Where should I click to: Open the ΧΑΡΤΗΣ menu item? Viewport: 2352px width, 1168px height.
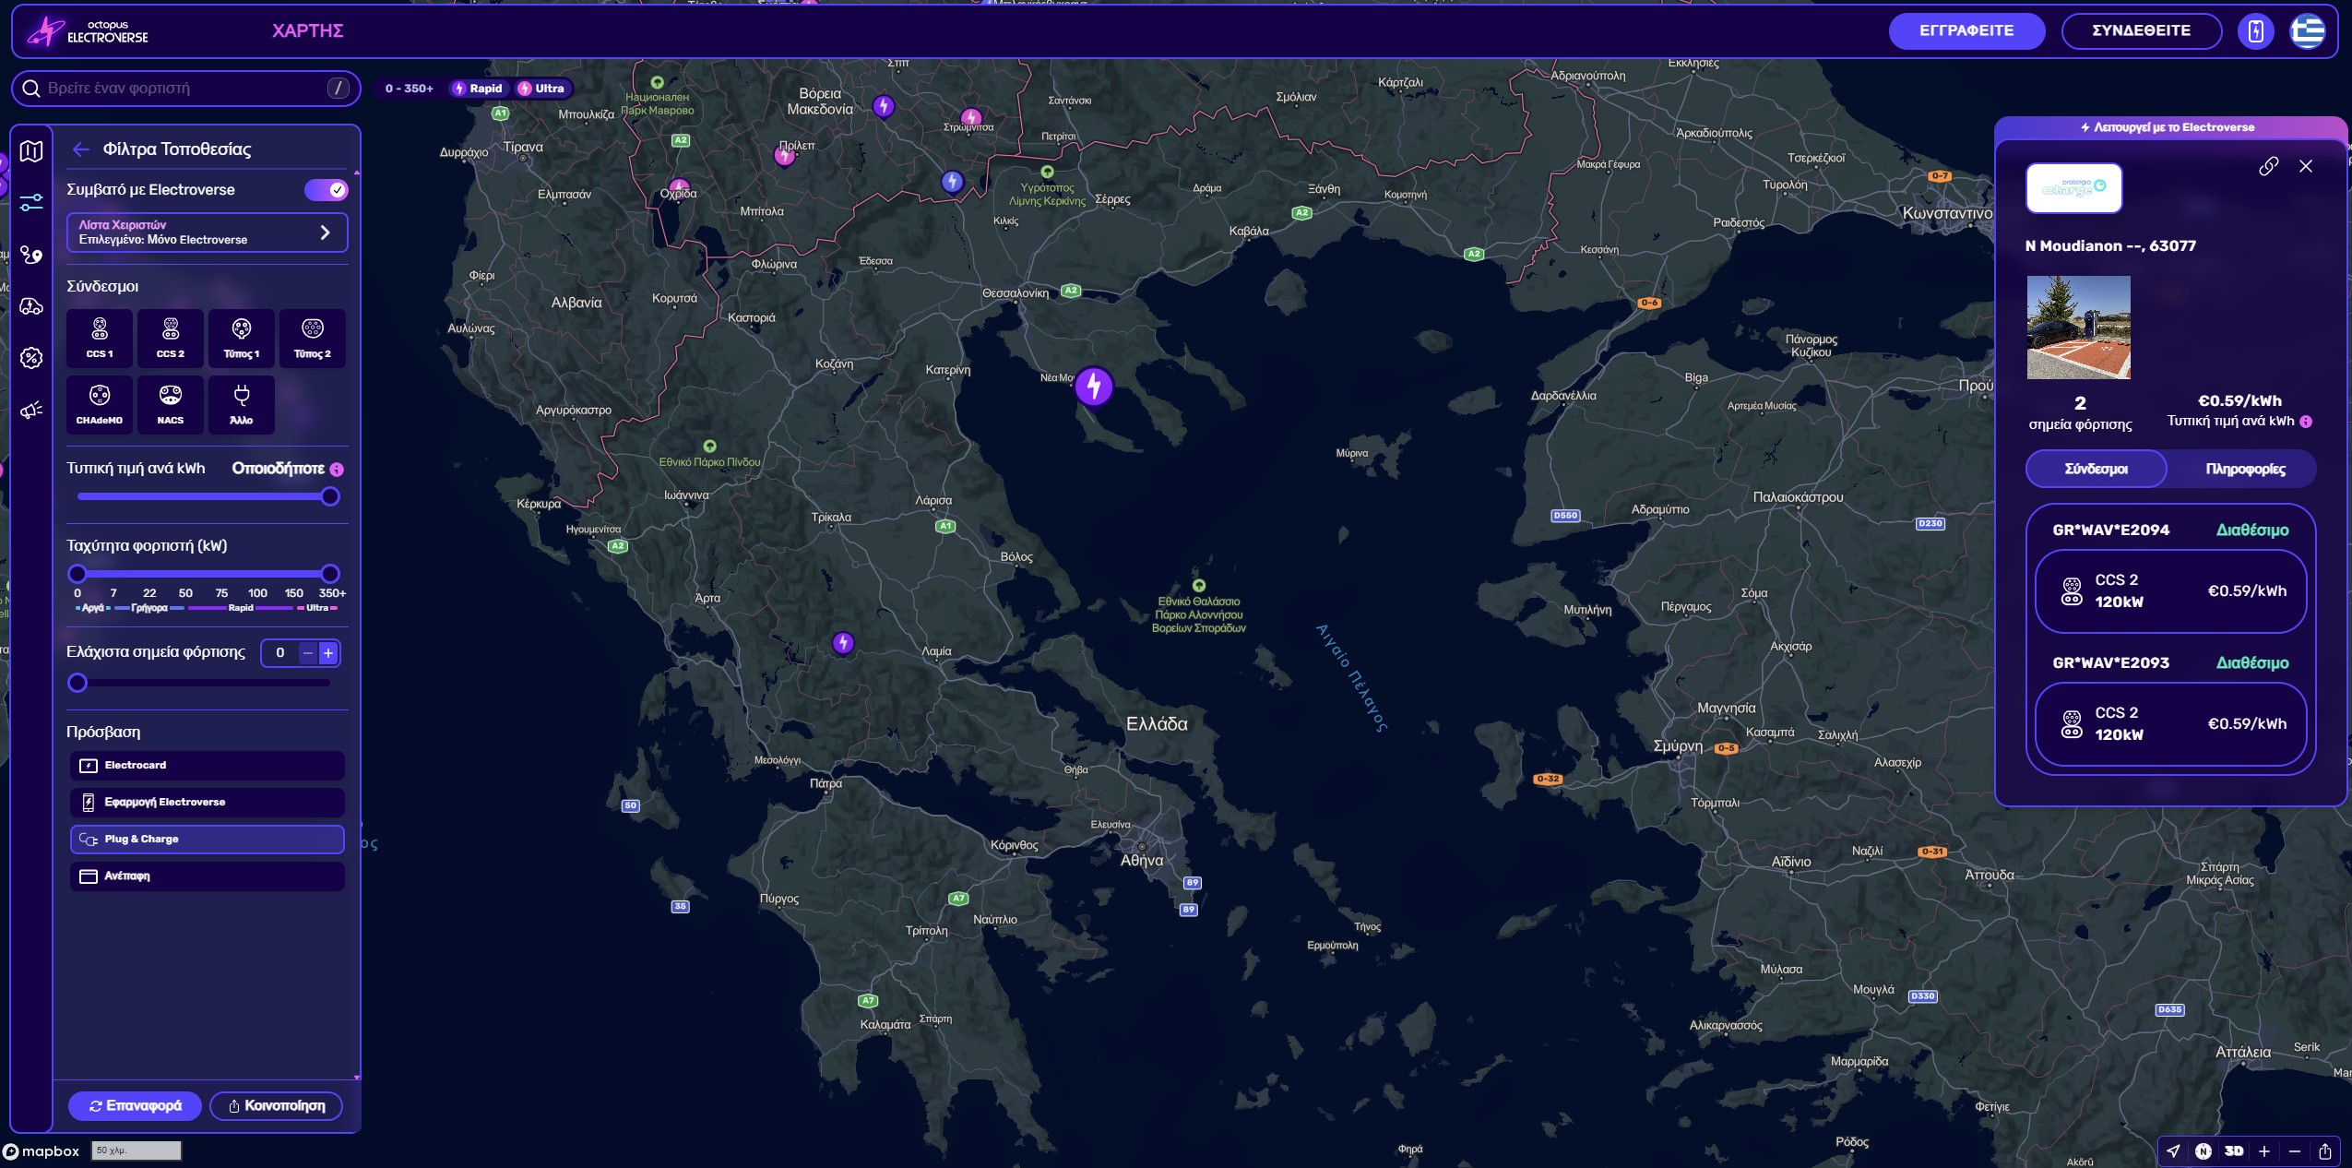click(307, 30)
